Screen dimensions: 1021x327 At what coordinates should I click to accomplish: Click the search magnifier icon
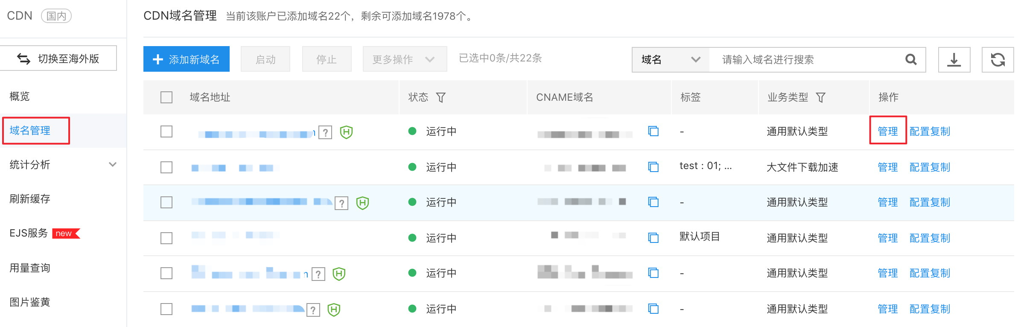click(911, 60)
